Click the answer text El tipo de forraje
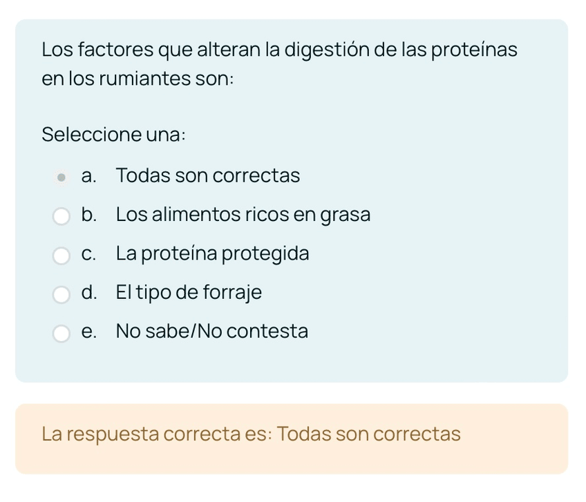This screenshot has width=586, height=502. click(189, 293)
